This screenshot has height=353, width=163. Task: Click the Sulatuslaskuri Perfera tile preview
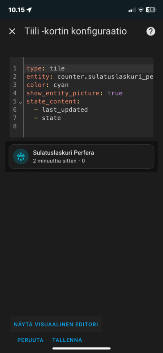pos(81,156)
